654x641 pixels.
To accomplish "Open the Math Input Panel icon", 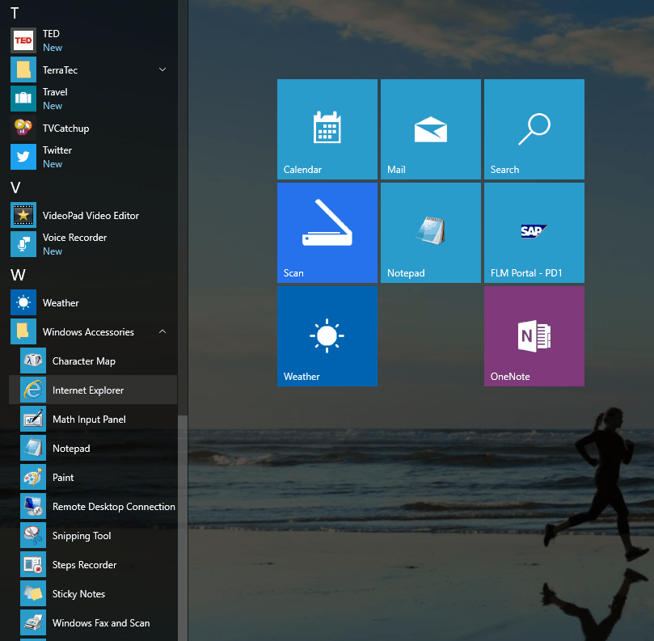I will [33, 419].
